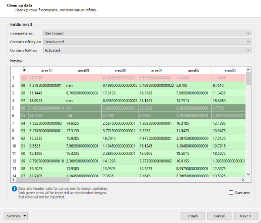
Task: Expand the Settings button menu arrow
Action: (x=25, y=216)
